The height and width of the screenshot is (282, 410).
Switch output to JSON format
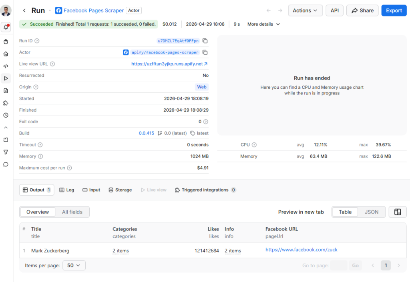(372, 212)
